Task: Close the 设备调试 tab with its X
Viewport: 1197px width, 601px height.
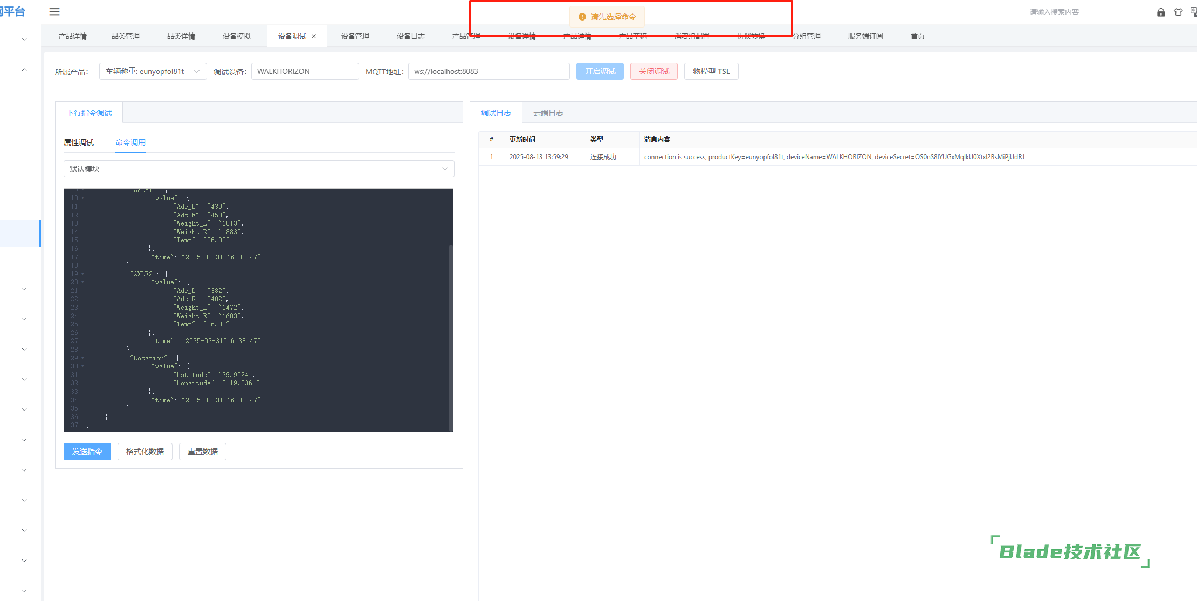Action: (314, 36)
